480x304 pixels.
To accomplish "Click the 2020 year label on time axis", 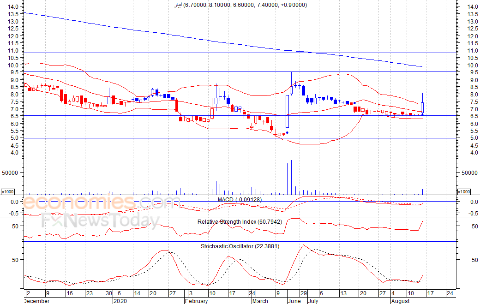I will click(x=120, y=301).
